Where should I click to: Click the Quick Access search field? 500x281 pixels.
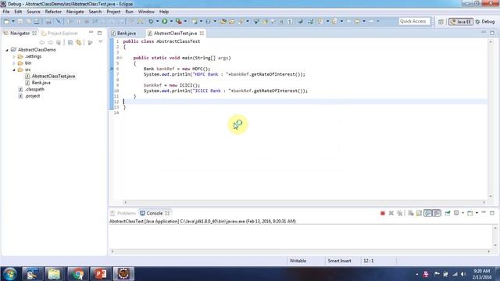(414, 21)
